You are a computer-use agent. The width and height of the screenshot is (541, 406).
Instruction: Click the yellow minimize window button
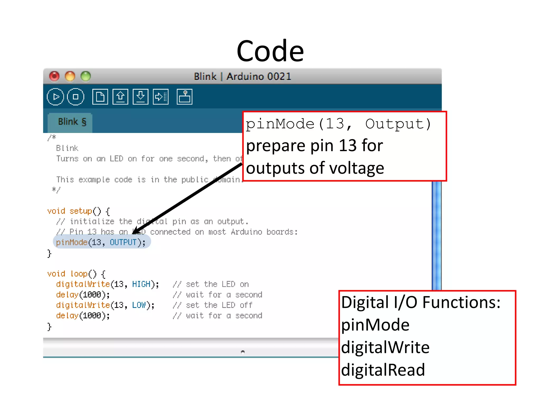(70, 76)
